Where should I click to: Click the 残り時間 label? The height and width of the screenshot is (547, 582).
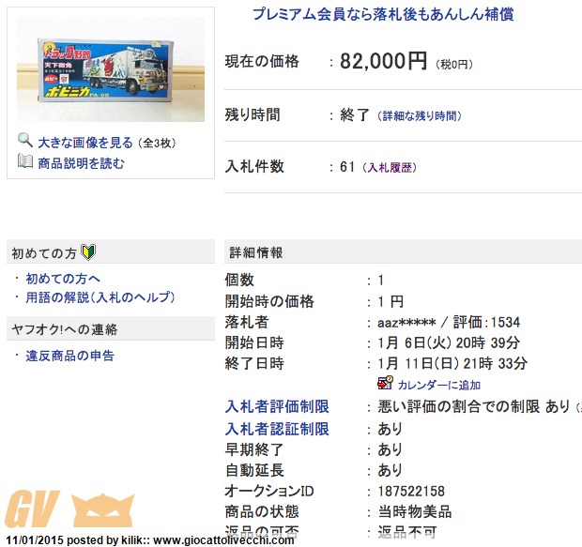coord(253,114)
